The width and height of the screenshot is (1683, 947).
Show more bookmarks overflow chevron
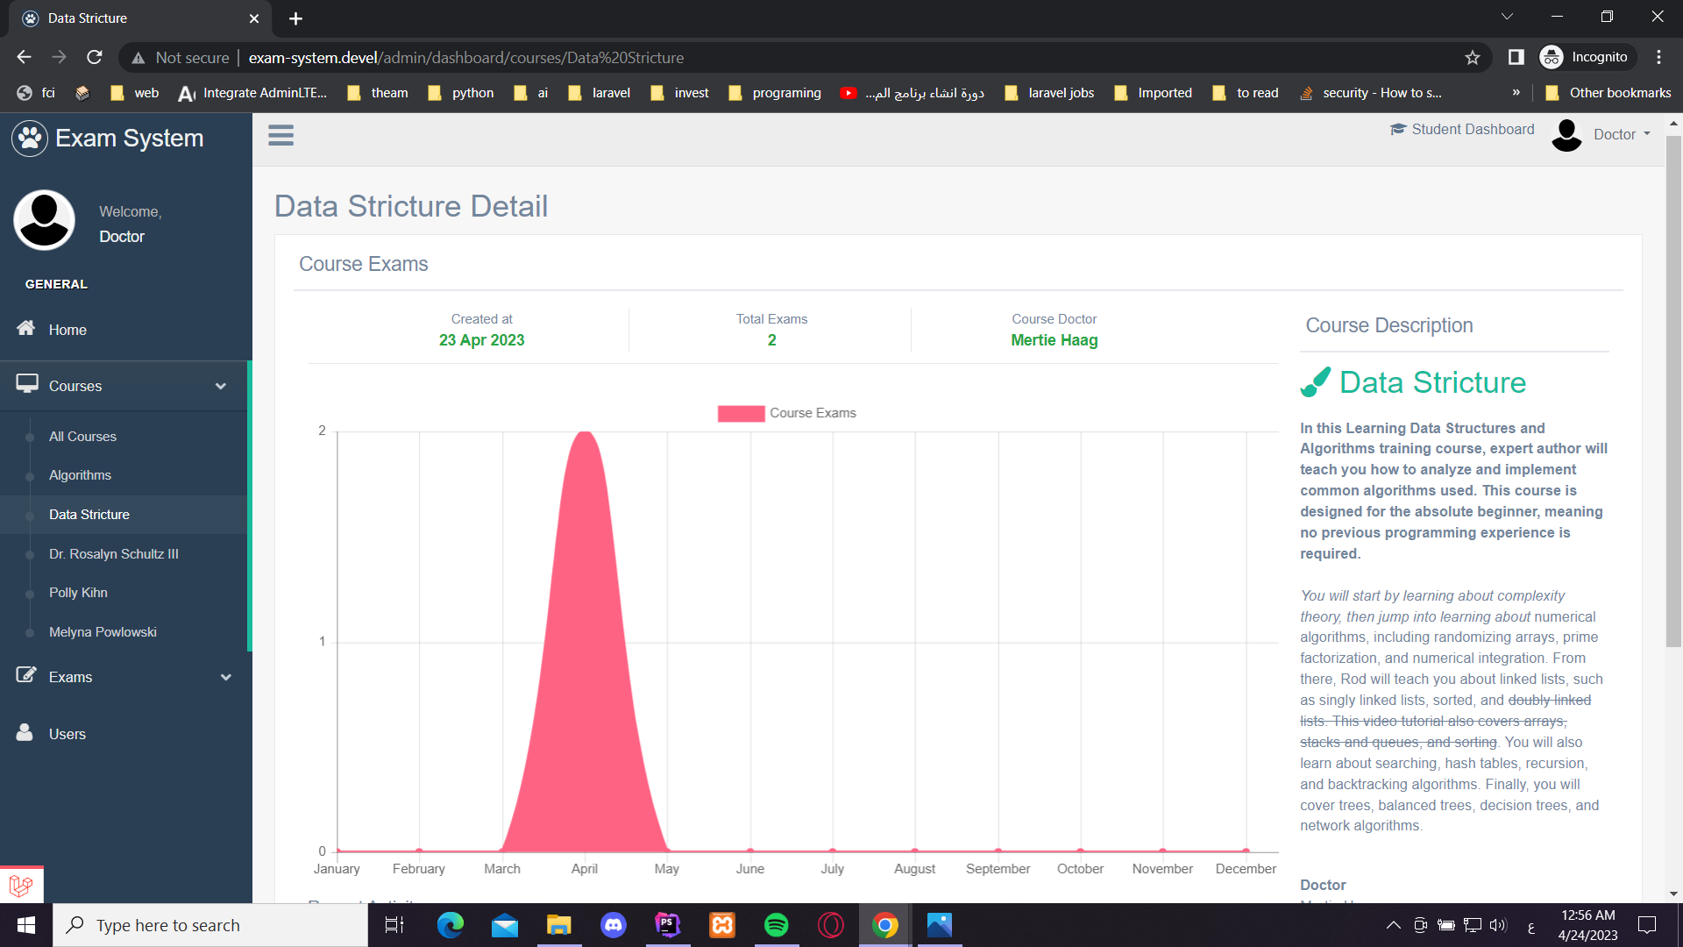[x=1516, y=92]
